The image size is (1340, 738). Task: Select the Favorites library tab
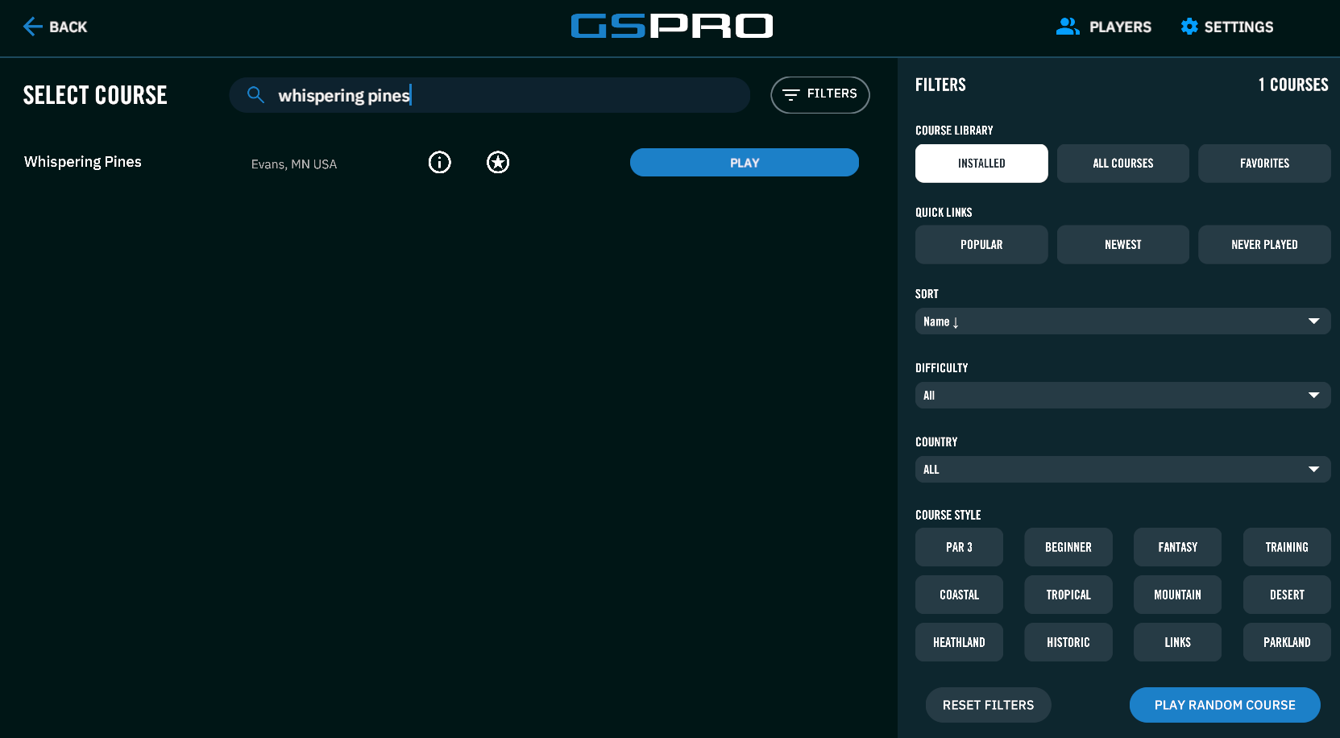coord(1263,164)
